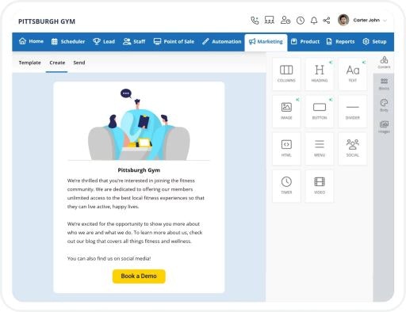Open the Automation menu item

tap(222, 41)
